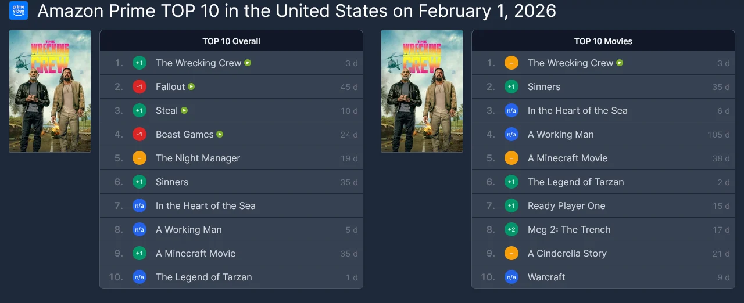Open The Night Manager title link
The height and width of the screenshot is (303, 744).
(198, 158)
